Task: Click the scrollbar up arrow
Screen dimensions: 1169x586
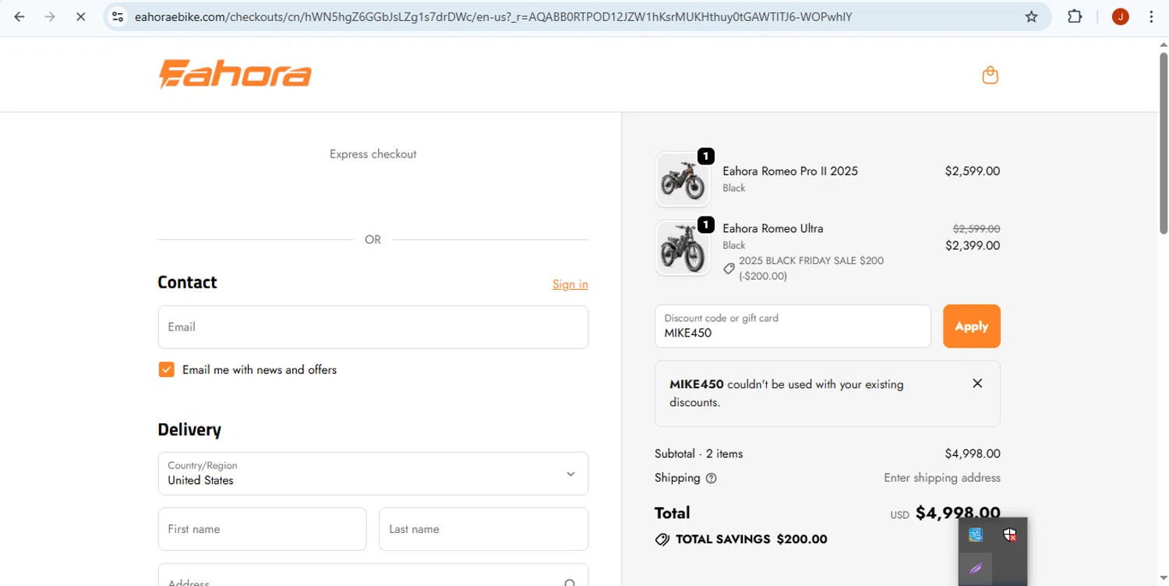Action: click(1164, 44)
